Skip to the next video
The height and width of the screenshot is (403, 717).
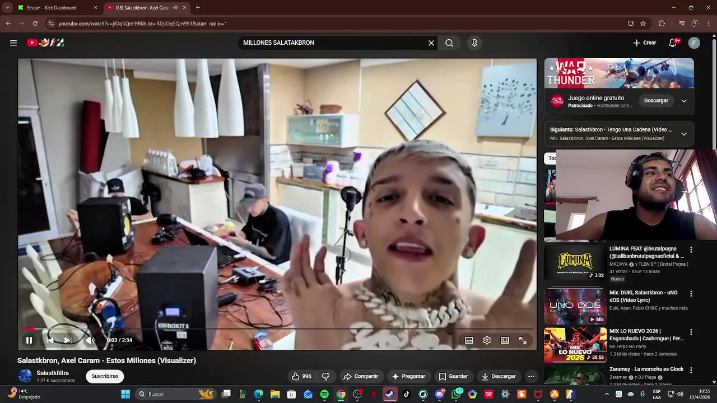68,340
